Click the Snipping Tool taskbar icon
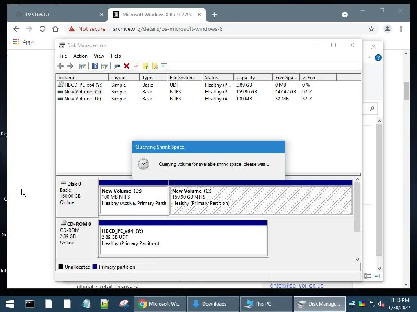The height and width of the screenshot is (312, 417). 124,304
